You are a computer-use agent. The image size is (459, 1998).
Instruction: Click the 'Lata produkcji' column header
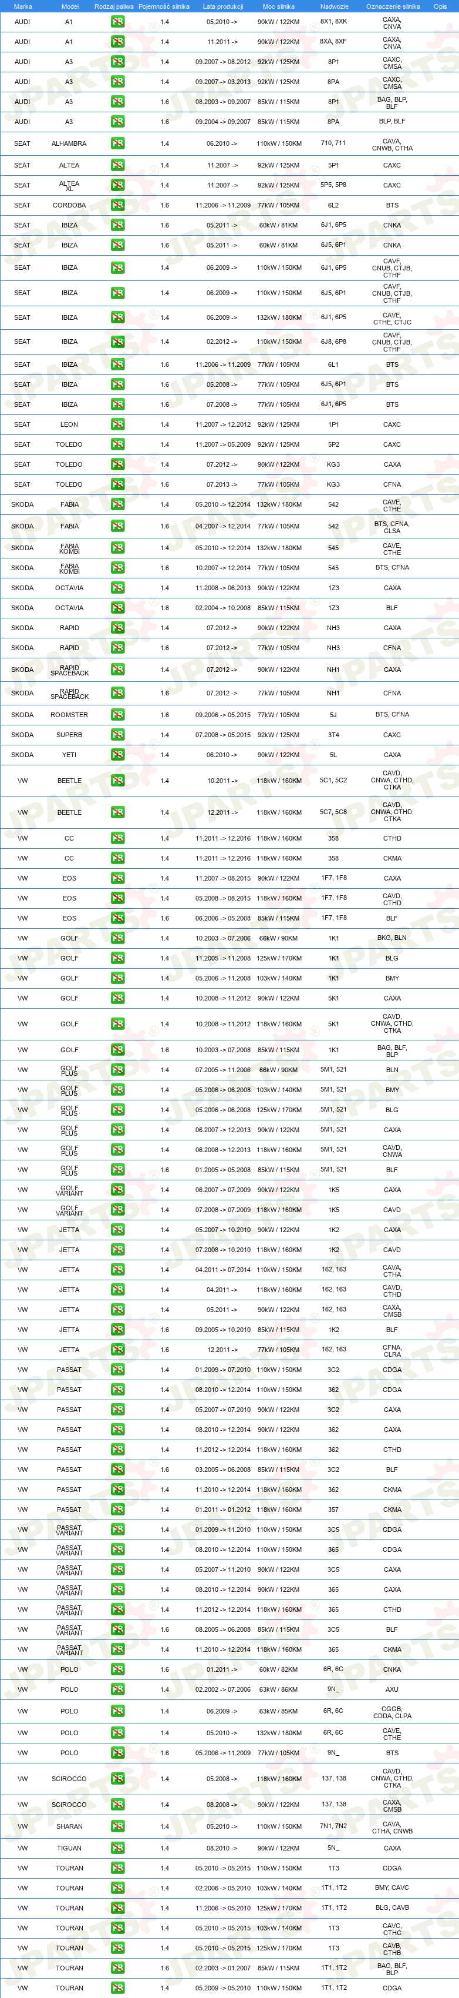(x=223, y=6)
